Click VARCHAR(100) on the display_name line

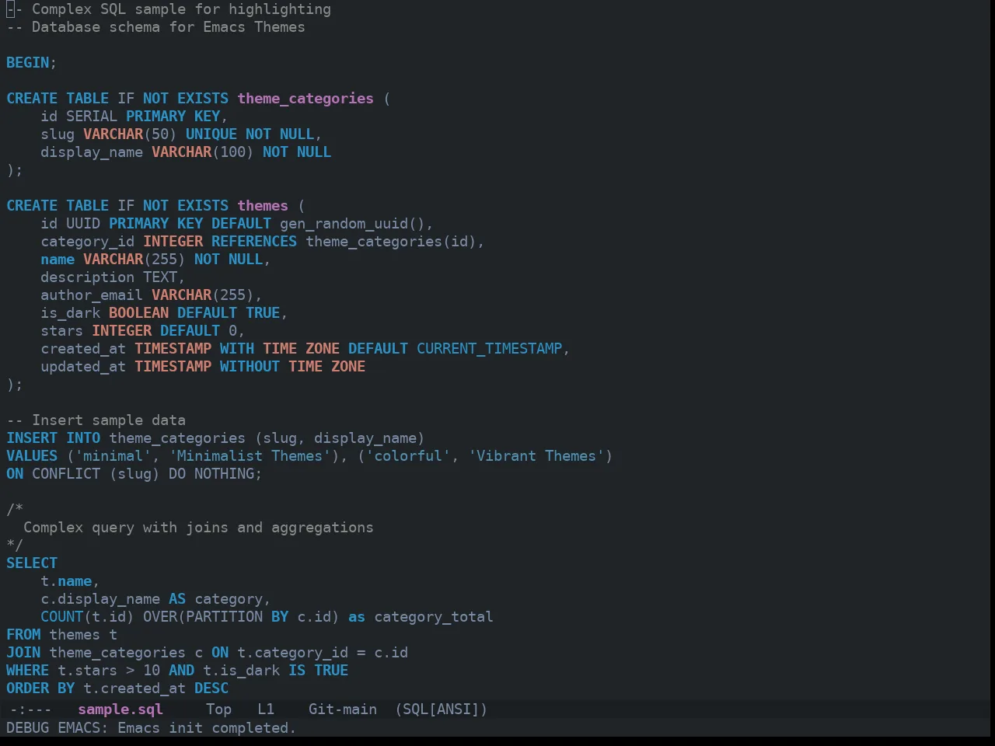click(x=203, y=152)
